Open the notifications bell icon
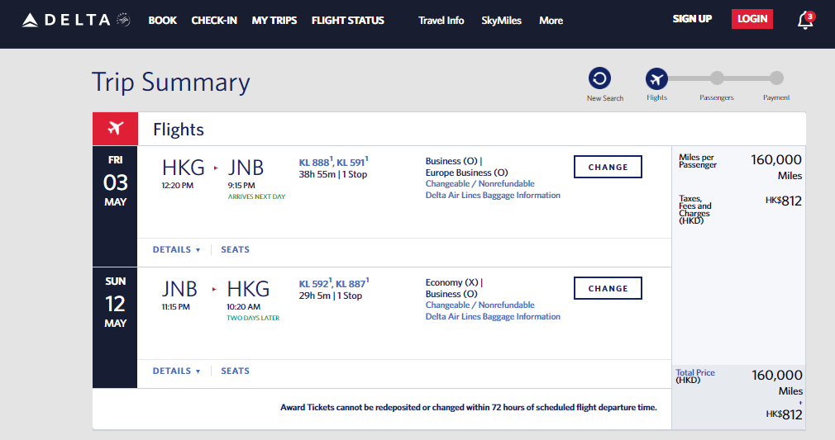Image resolution: width=835 pixels, height=440 pixels. 805,20
